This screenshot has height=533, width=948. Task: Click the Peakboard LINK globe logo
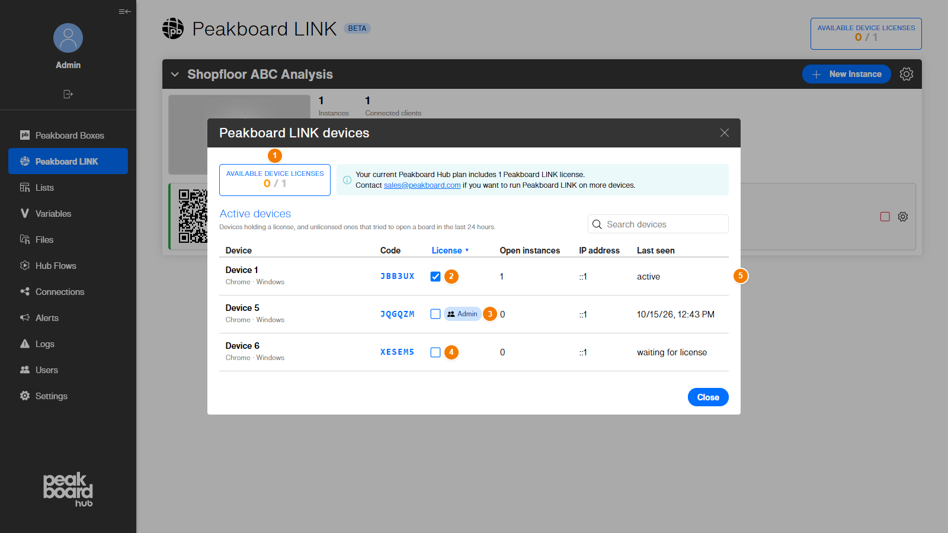(x=173, y=28)
